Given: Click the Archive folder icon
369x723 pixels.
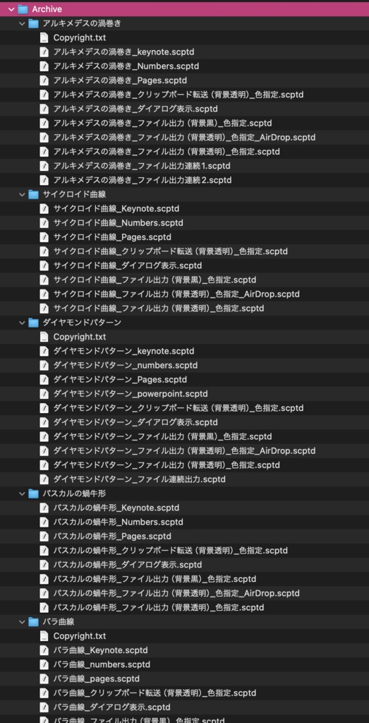Looking at the screenshot, I should click(23, 9).
